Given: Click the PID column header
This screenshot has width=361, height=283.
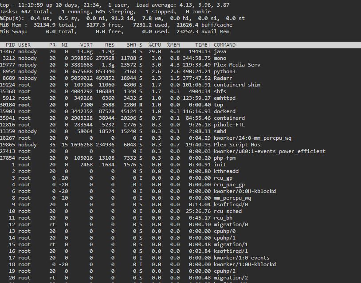Looking at the screenshot, I should click(10, 45).
